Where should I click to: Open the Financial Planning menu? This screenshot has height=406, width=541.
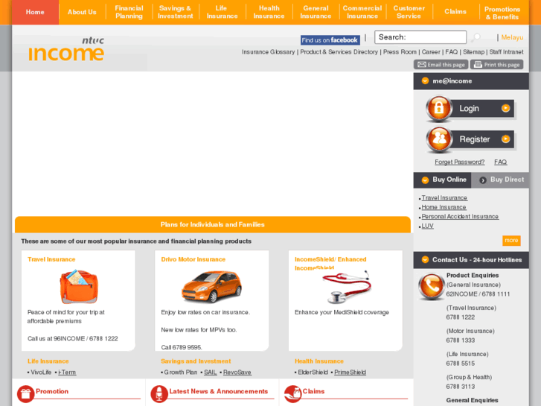coord(129,12)
